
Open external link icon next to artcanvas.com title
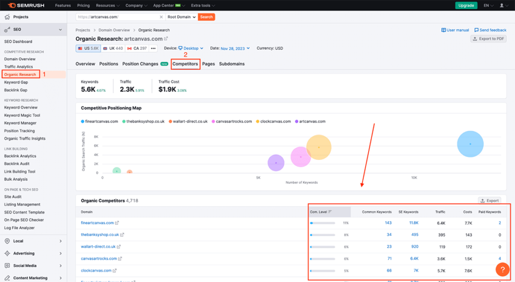pyautogui.click(x=166, y=38)
